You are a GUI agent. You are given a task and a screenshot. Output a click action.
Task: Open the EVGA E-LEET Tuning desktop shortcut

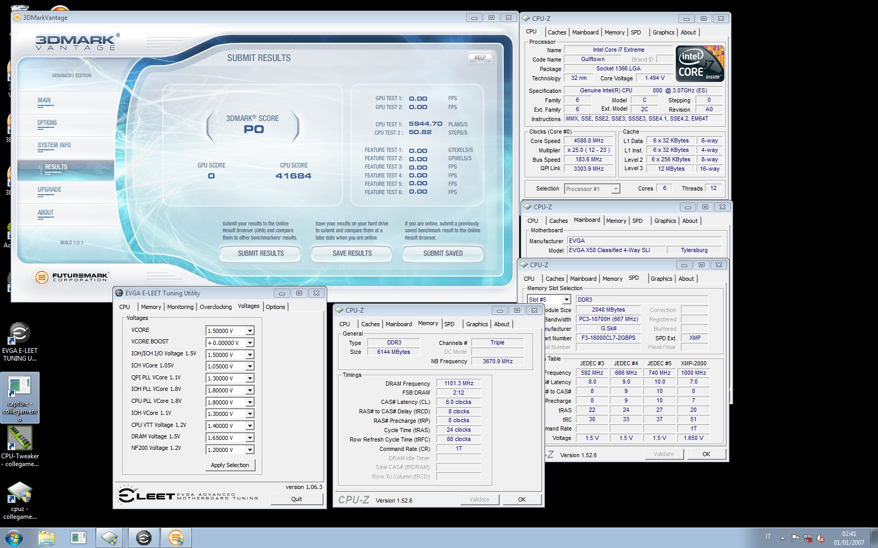20,342
